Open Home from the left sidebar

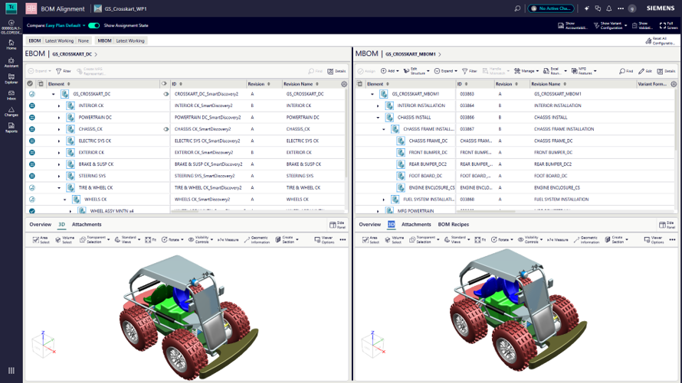pyautogui.click(x=11, y=44)
